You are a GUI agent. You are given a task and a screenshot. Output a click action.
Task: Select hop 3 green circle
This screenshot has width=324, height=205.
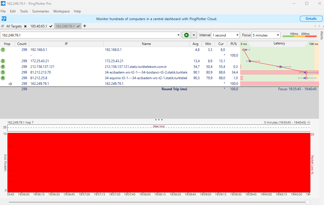[3, 61]
